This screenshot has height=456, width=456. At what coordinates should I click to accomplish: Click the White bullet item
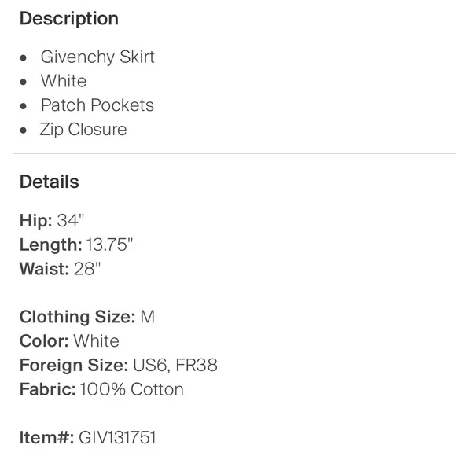point(64,81)
